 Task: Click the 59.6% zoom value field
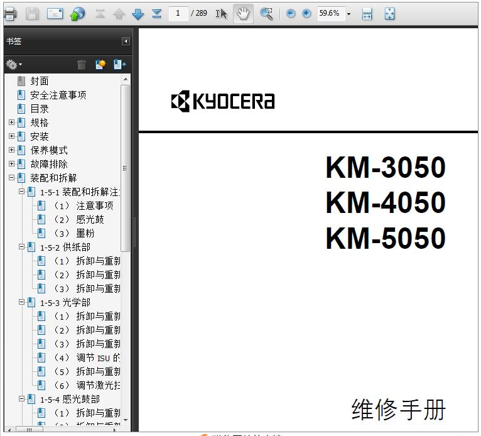[331, 13]
